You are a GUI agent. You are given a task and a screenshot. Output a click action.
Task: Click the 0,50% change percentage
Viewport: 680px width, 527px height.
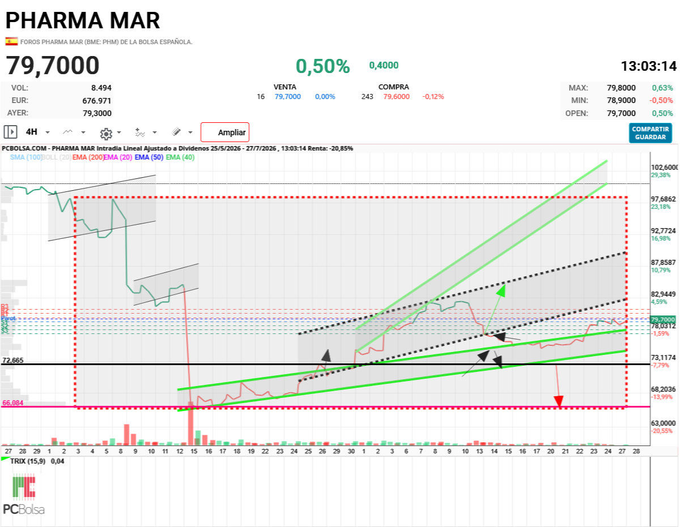click(323, 66)
